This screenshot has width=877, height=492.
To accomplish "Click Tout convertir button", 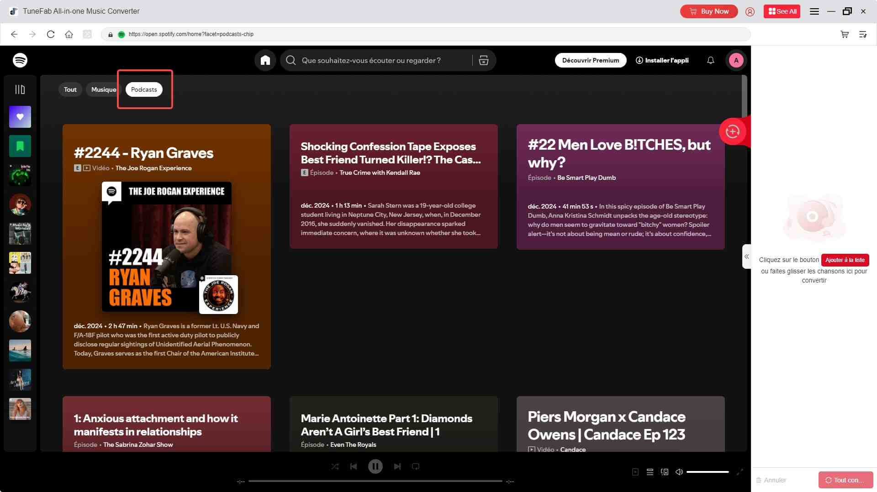I will pos(845,480).
